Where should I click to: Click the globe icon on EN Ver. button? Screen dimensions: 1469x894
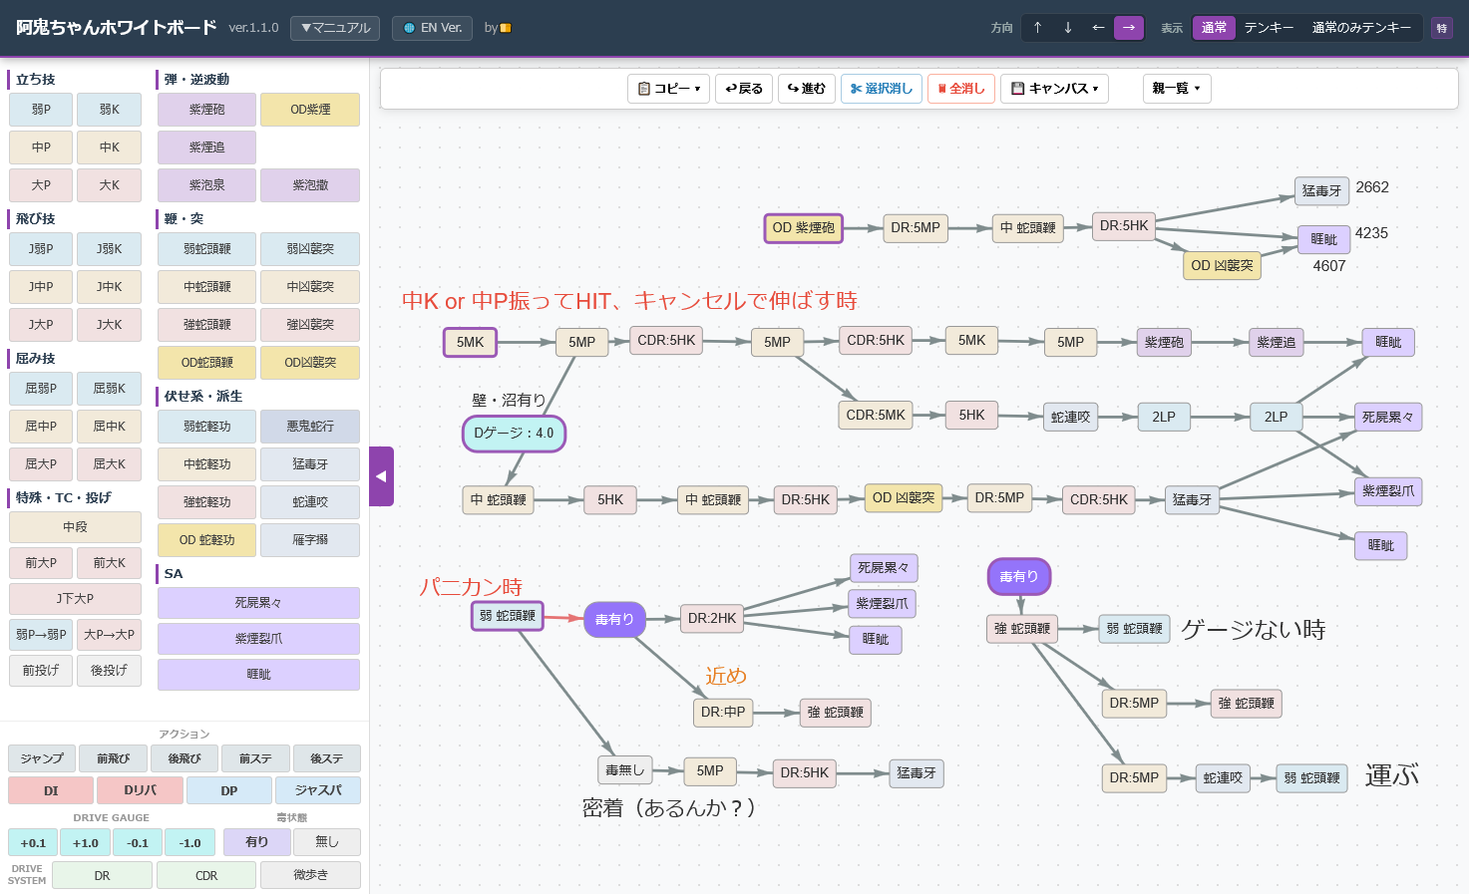pos(410,28)
